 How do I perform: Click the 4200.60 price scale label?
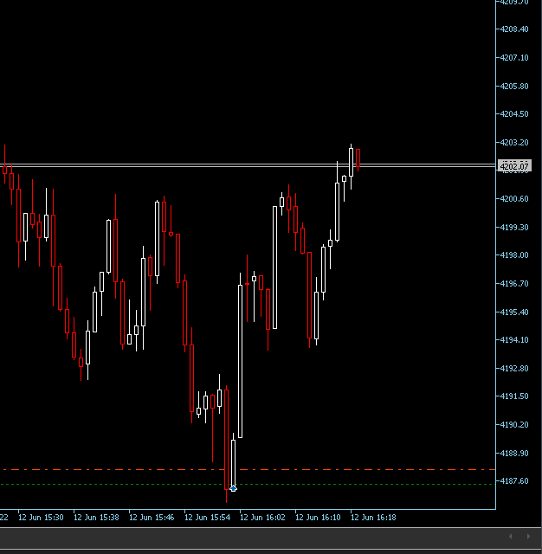514,199
